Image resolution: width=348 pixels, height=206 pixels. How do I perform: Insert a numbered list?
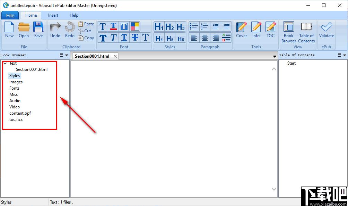(205, 26)
